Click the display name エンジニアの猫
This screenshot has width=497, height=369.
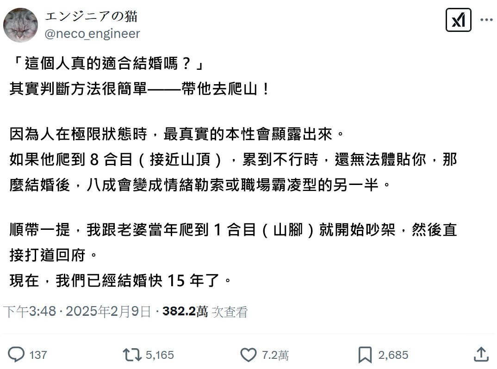point(91,17)
